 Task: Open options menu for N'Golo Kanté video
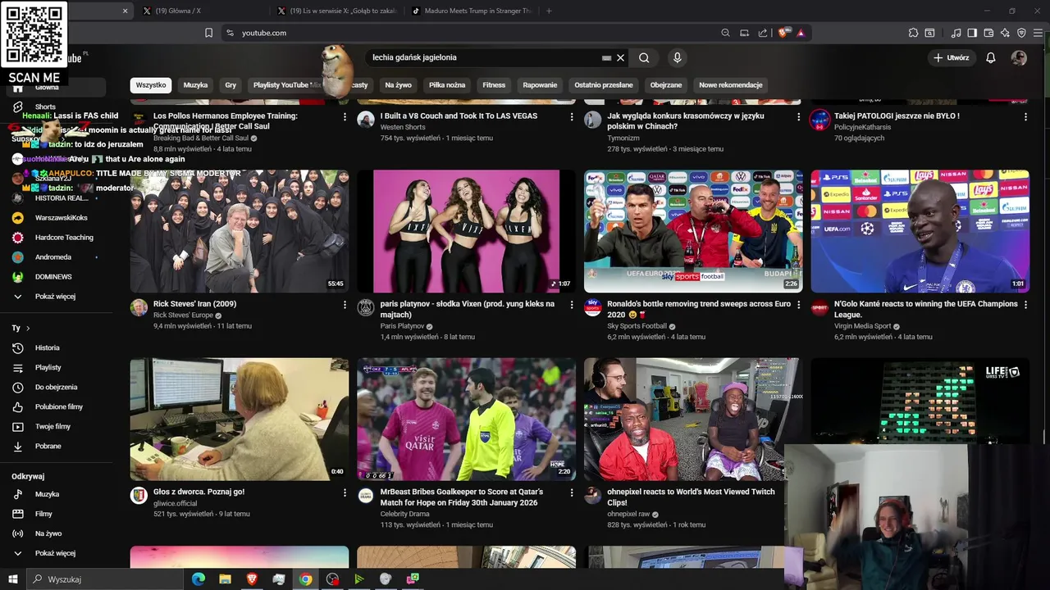[x=1025, y=305]
